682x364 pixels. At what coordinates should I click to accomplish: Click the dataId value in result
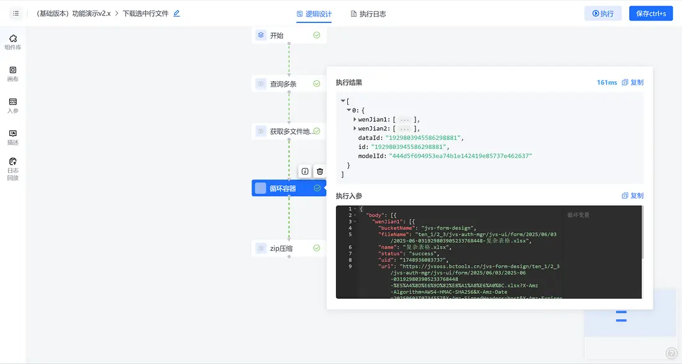coord(423,137)
